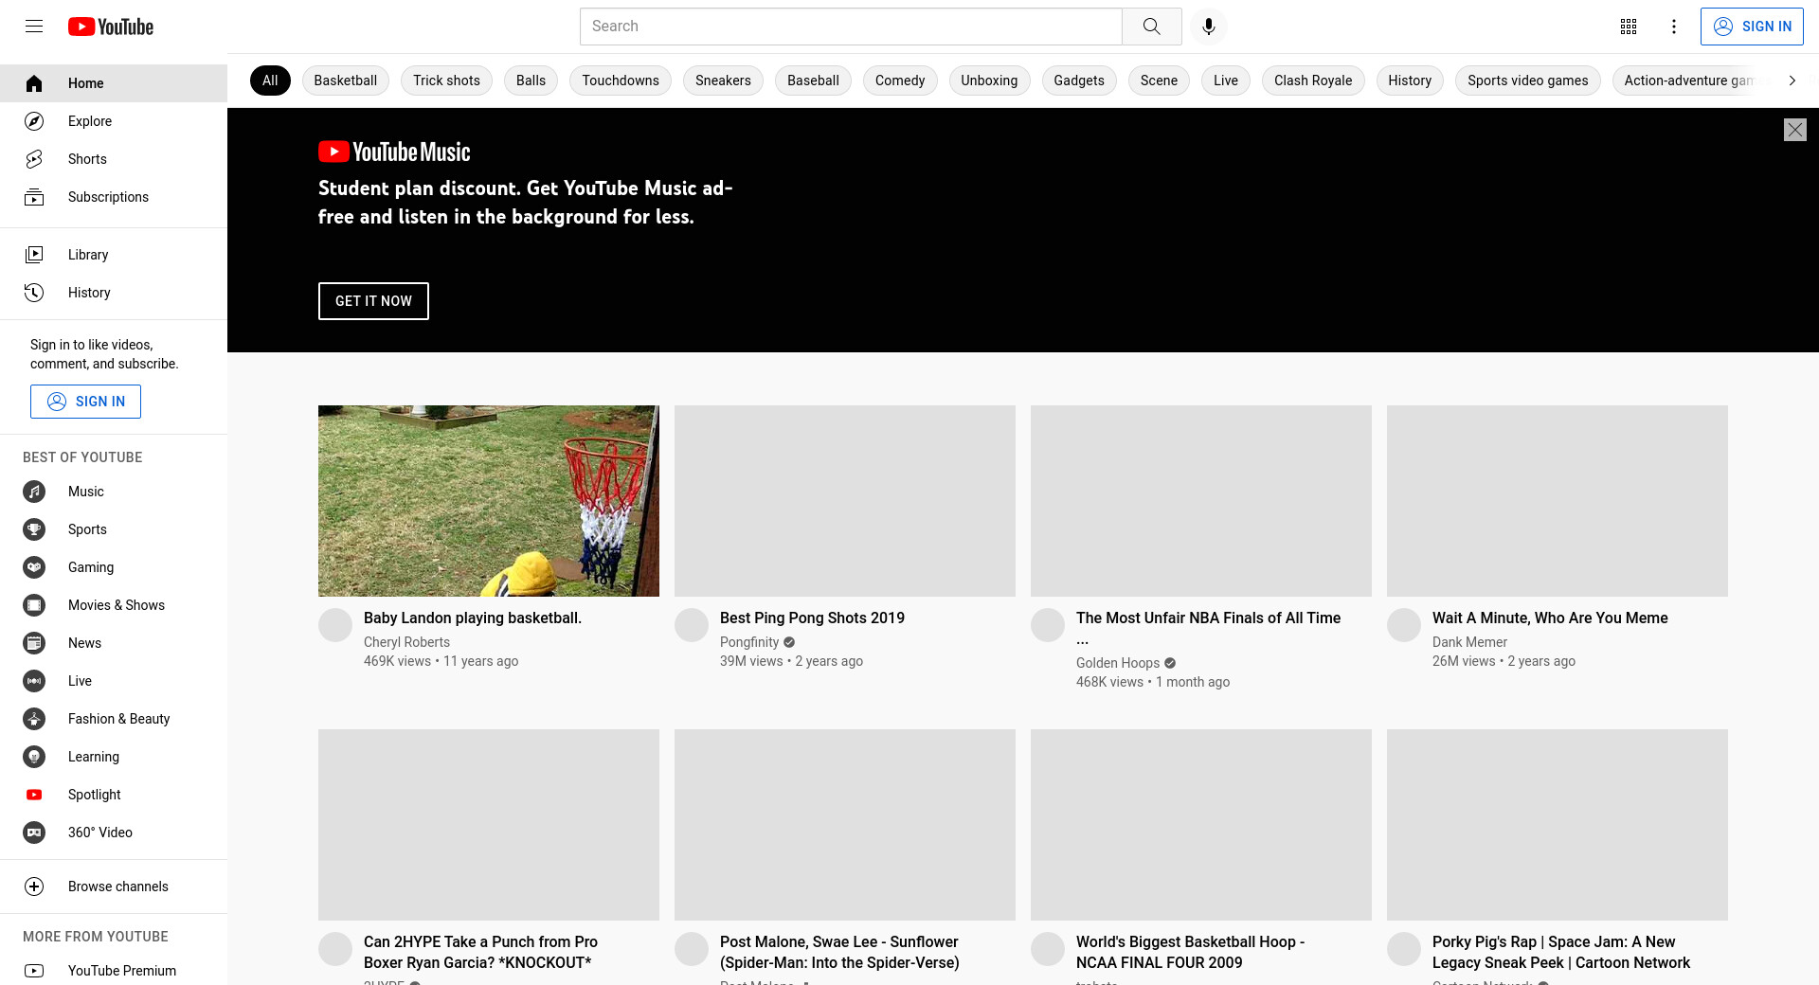Select the Sneakers filter chip
The height and width of the screenshot is (985, 1819).
pos(723,81)
